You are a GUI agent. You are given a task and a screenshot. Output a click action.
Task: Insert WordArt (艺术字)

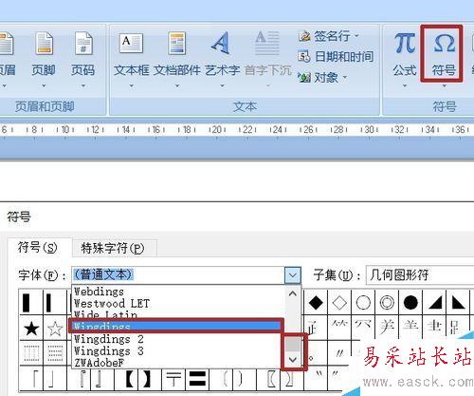(222, 59)
